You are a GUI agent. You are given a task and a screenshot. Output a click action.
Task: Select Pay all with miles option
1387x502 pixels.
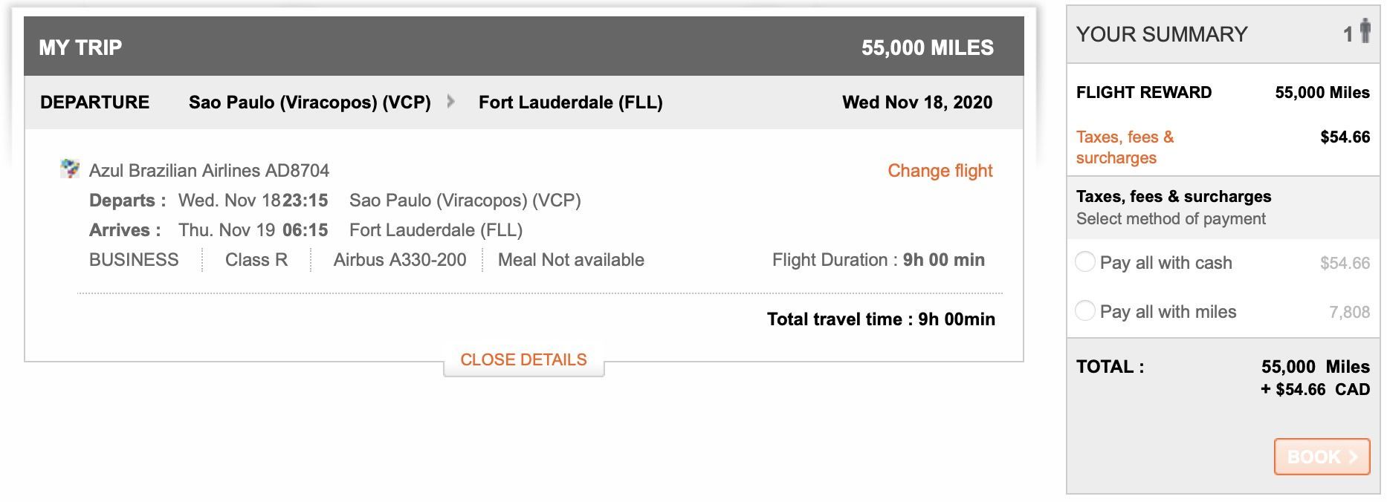(1085, 311)
